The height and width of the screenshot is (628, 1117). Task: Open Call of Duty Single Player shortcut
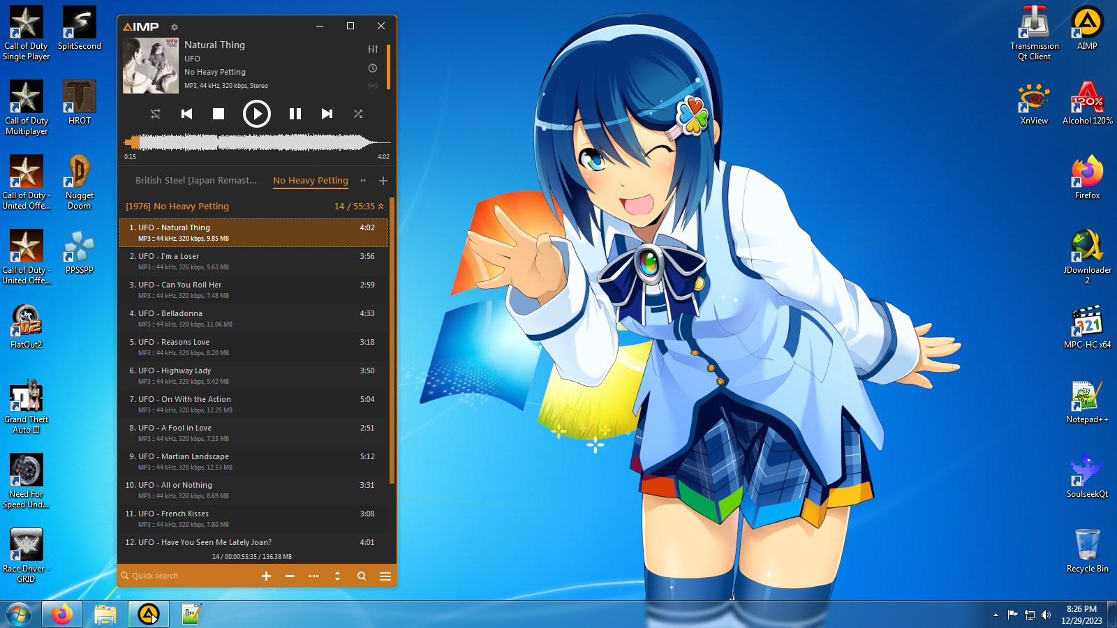pyautogui.click(x=26, y=33)
